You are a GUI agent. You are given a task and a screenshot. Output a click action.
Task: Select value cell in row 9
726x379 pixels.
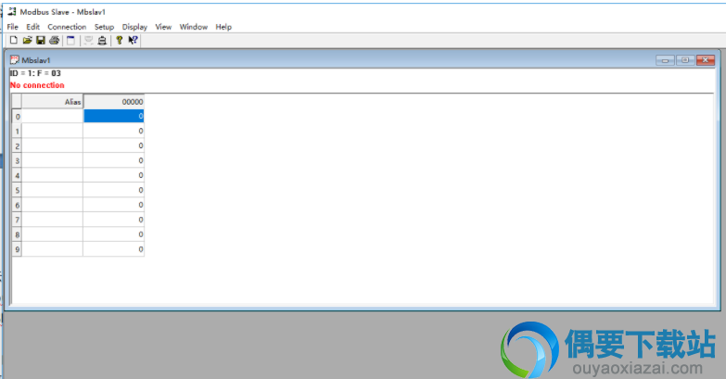tap(114, 249)
